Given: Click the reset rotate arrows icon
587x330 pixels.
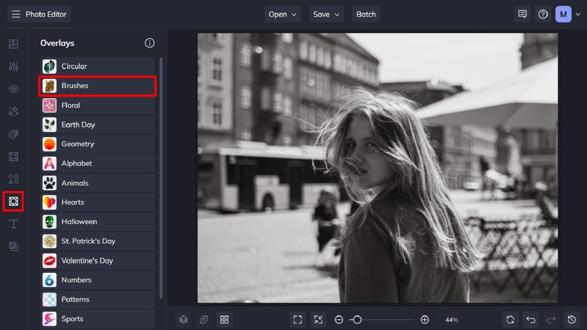Looking at the screenshot, I should [x=510, y=319].
